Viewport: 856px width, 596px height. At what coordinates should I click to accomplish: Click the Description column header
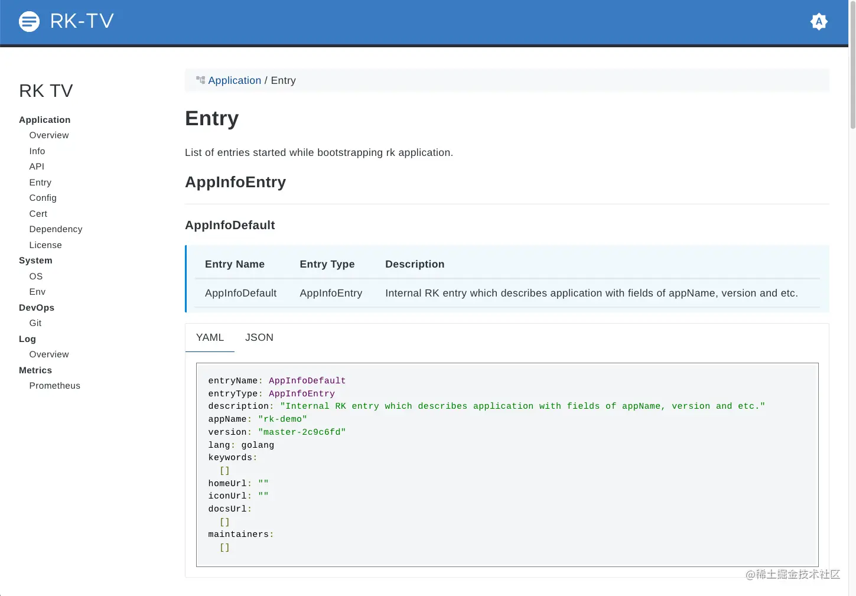coord(415,264)
